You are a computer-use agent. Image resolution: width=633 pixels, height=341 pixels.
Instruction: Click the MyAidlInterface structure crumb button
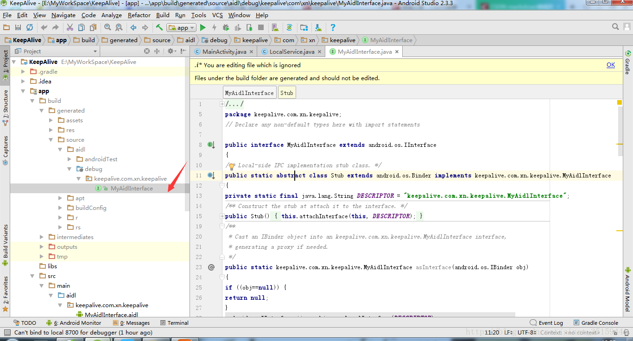click(249, 93)
